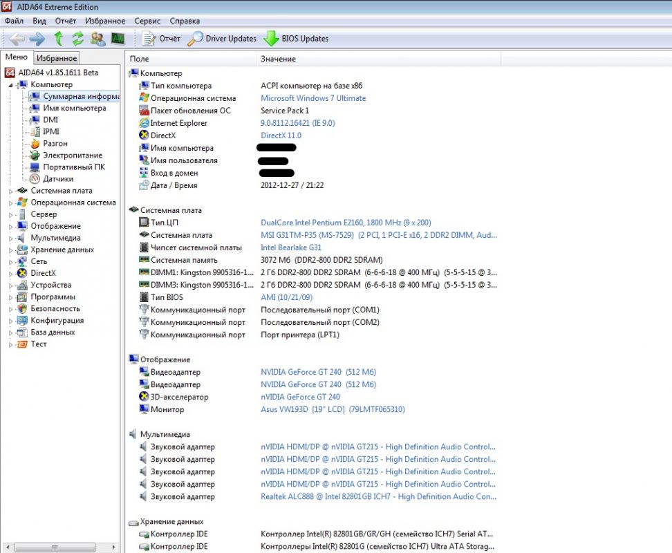The width and height of the screenshot is (672, 553).
Task: Expand the Хранение данных node
Action: 10,251
